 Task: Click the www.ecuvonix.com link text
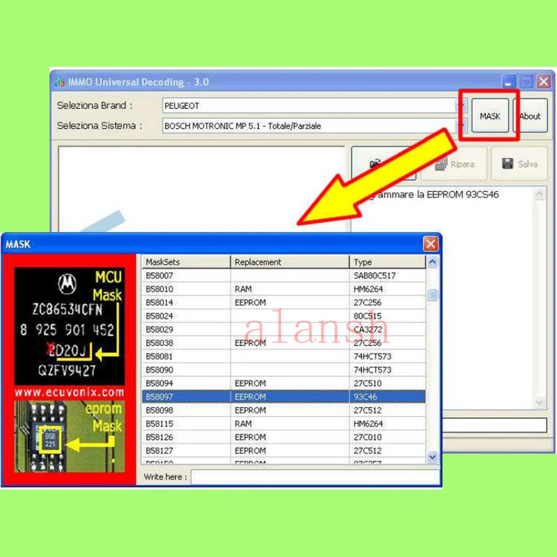(x=69, y=392)
